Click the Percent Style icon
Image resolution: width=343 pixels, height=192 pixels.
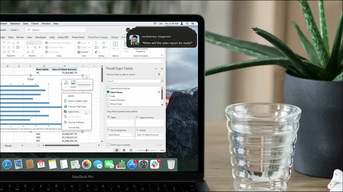[35, 47]
